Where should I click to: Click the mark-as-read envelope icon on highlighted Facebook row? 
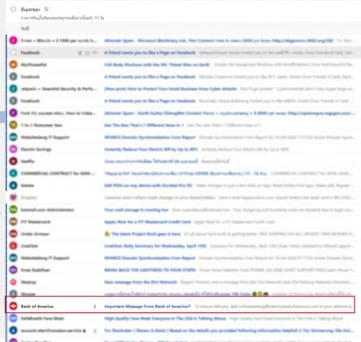(87, 53)
